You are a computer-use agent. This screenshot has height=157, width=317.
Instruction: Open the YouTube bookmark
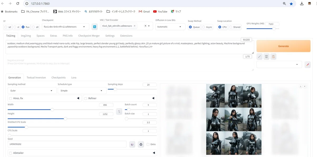click(x=160, y=12)
